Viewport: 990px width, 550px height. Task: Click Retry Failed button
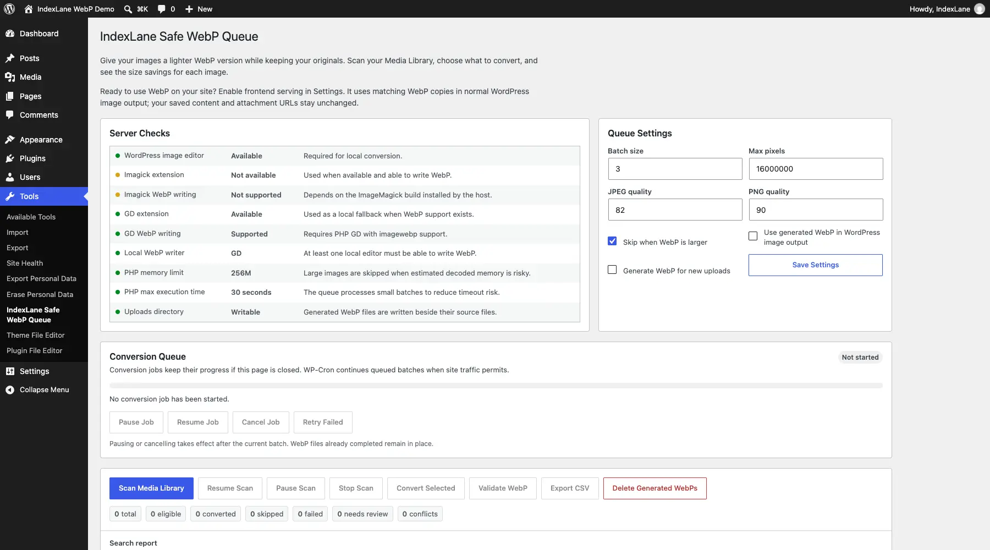[323, 422]
